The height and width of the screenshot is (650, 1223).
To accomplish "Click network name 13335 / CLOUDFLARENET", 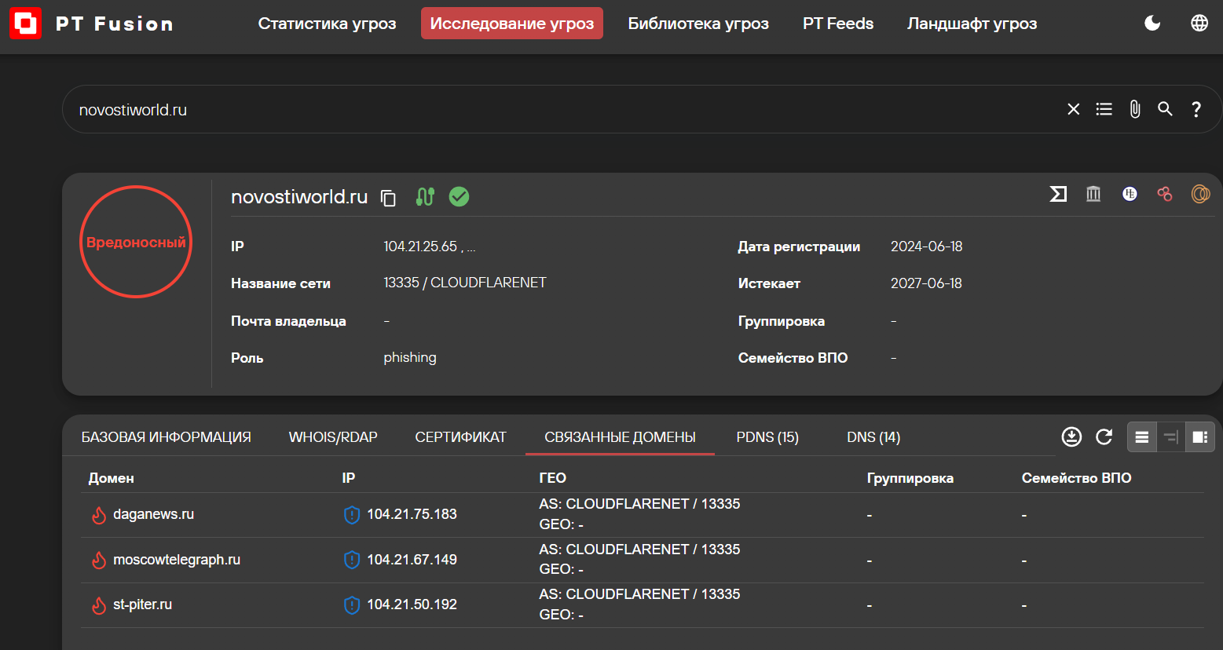I will [465, 283].
